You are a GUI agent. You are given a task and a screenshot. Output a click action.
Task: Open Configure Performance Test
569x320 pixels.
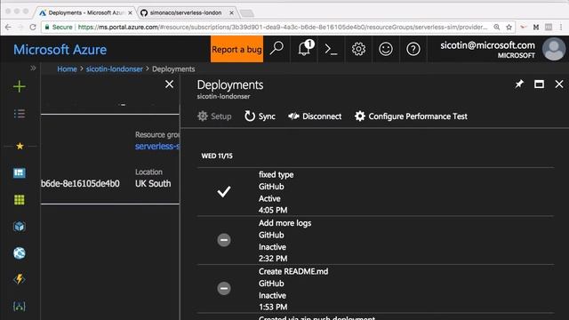point(411,116)
